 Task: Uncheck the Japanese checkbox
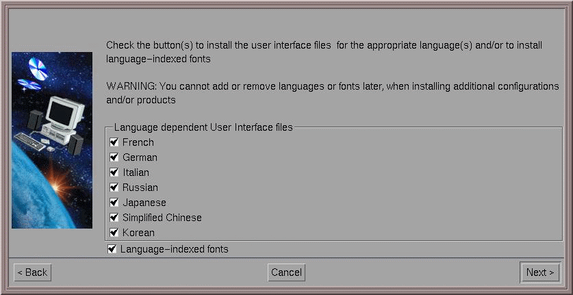(114, 202)
